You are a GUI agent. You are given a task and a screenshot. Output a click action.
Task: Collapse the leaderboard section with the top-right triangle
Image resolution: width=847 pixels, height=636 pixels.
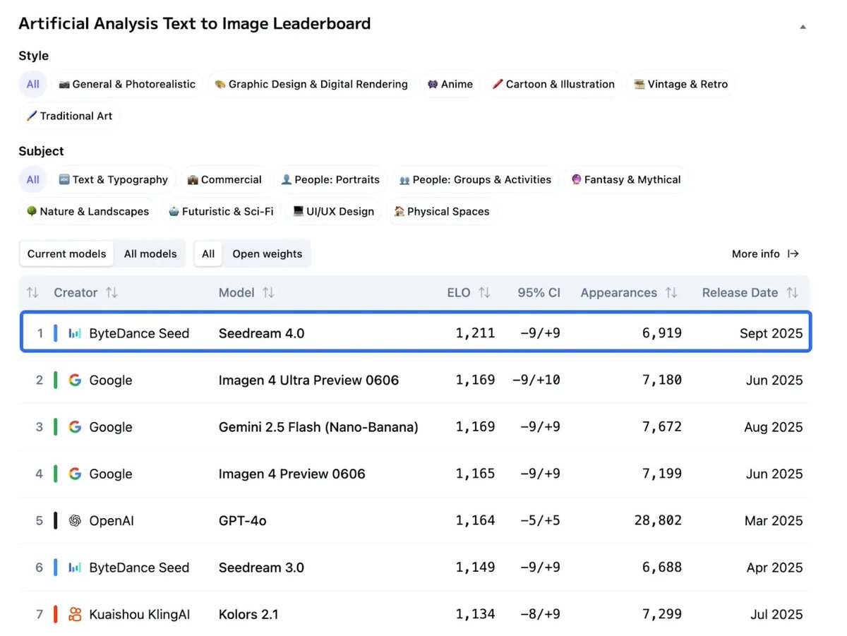[x=803, y=27]
